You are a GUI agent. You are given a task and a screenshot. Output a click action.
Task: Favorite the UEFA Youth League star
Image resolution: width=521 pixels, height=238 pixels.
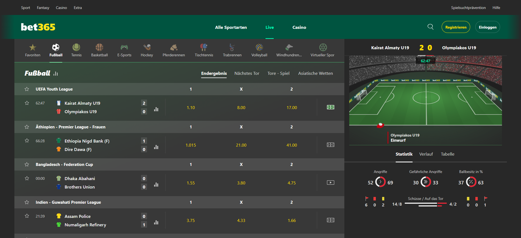pos(27,89)
